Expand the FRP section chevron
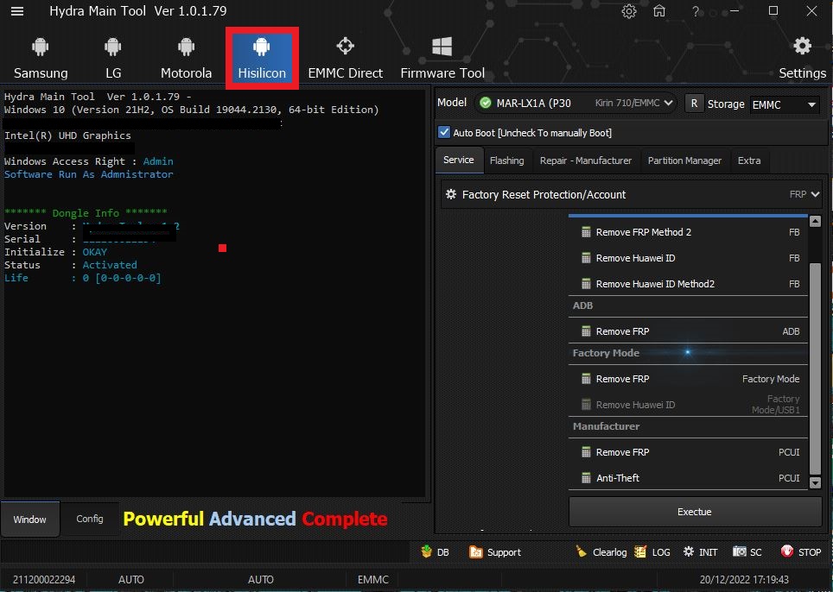This screenshot has width=833, height=592. [816, 195]
